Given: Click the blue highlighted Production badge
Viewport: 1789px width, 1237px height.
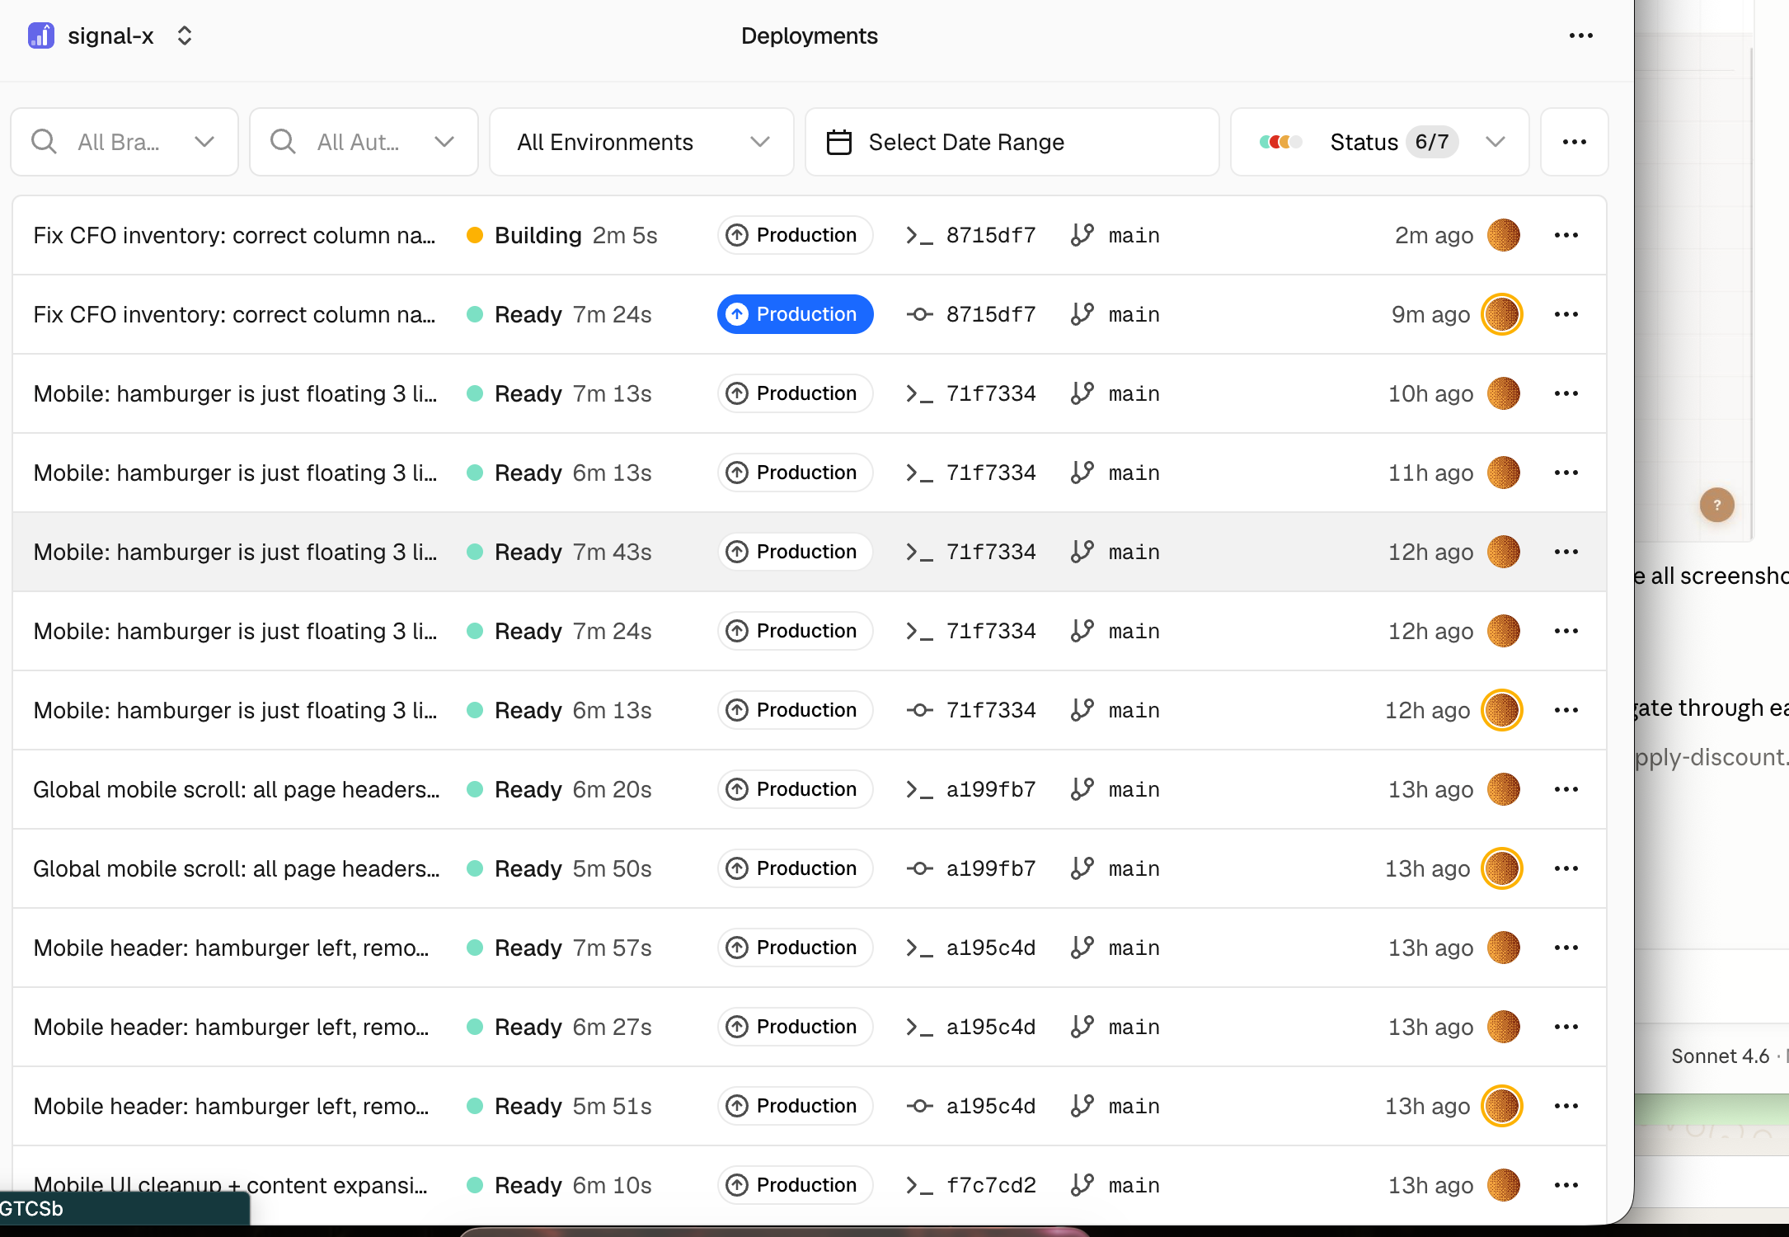Looking at the screenshot, I should (x=795, y=314).
